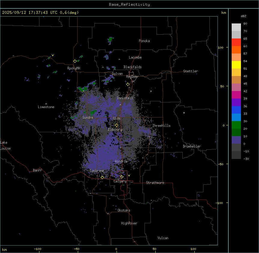
Task: Click the Cochrane label
Action: point(97,171)
